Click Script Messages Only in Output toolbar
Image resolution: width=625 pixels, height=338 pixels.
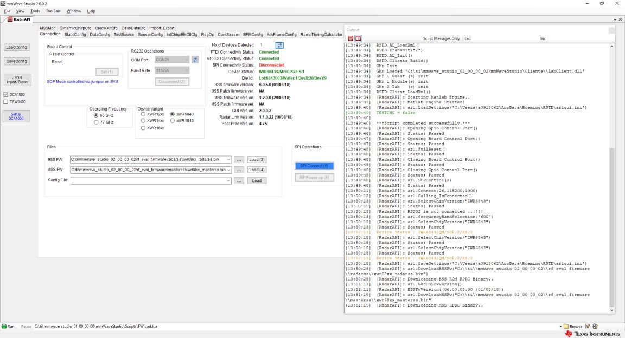pyautogui.click(x=441, y=38)
